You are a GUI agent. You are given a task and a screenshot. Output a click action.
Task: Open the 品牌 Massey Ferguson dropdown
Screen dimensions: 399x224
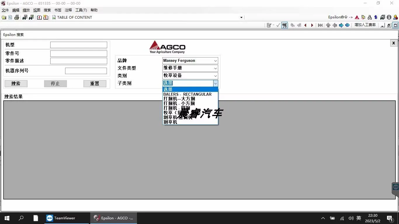pyautogui.click(x=190, y=61)
